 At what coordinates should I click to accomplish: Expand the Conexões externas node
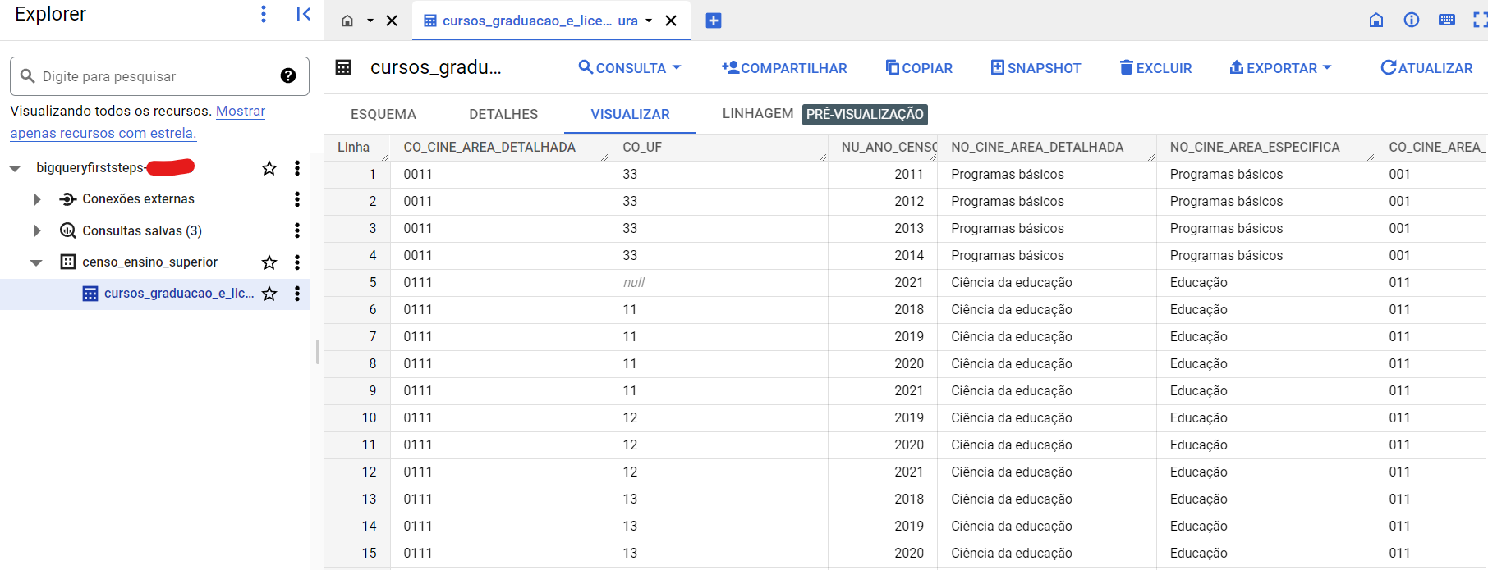click(x=37, y=199)
